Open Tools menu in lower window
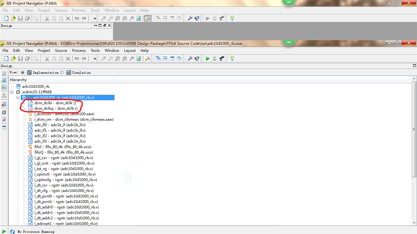 [x=95, y=50]
